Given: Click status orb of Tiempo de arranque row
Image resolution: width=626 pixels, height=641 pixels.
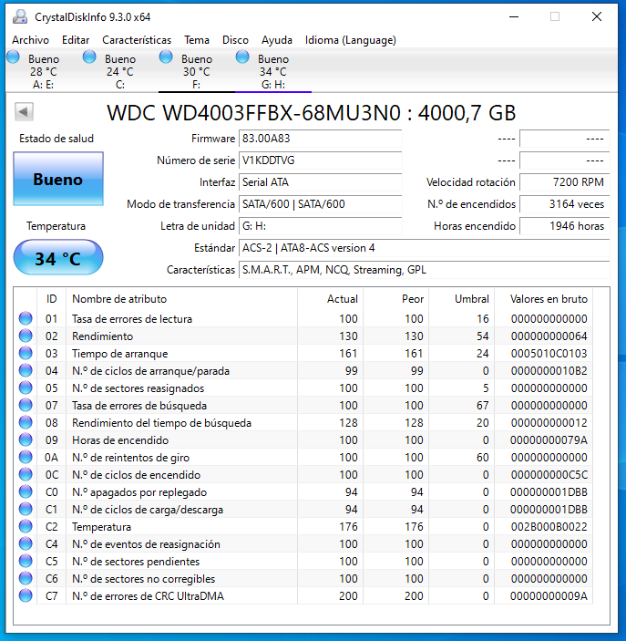Looking at the screenshot, I should point(26,353).
